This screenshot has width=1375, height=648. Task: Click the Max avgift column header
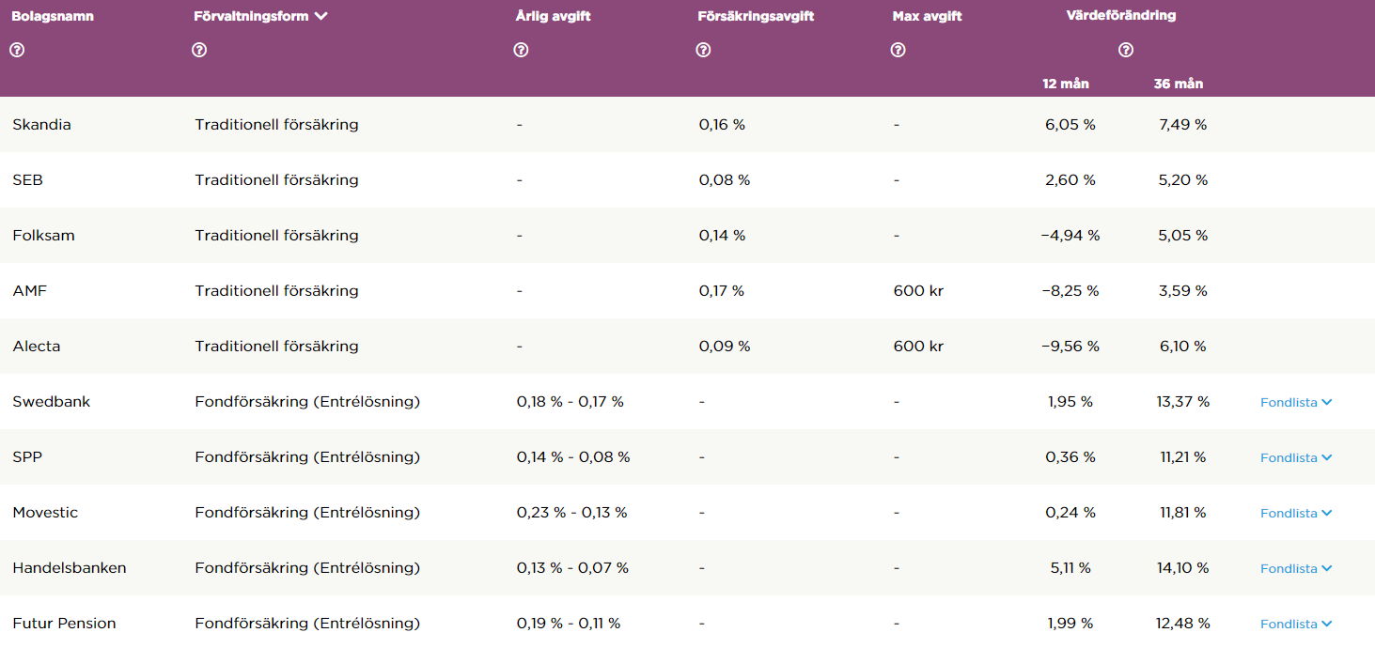click(927, 16)
